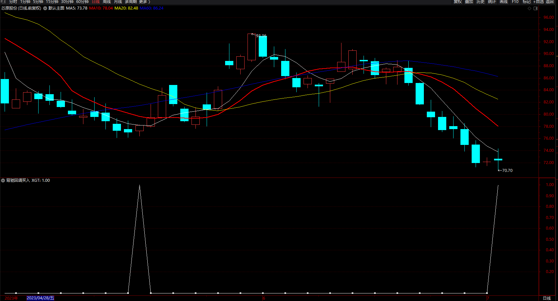Select the 日线 daily chart tab
The image size is (558, 301).
coord(96,2)
